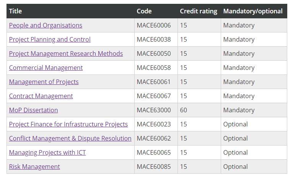Image resolution: width=293 pixels, height=178 pixels.
Task: Click the MoP Dissertation link
Action: tap(33, 110)
